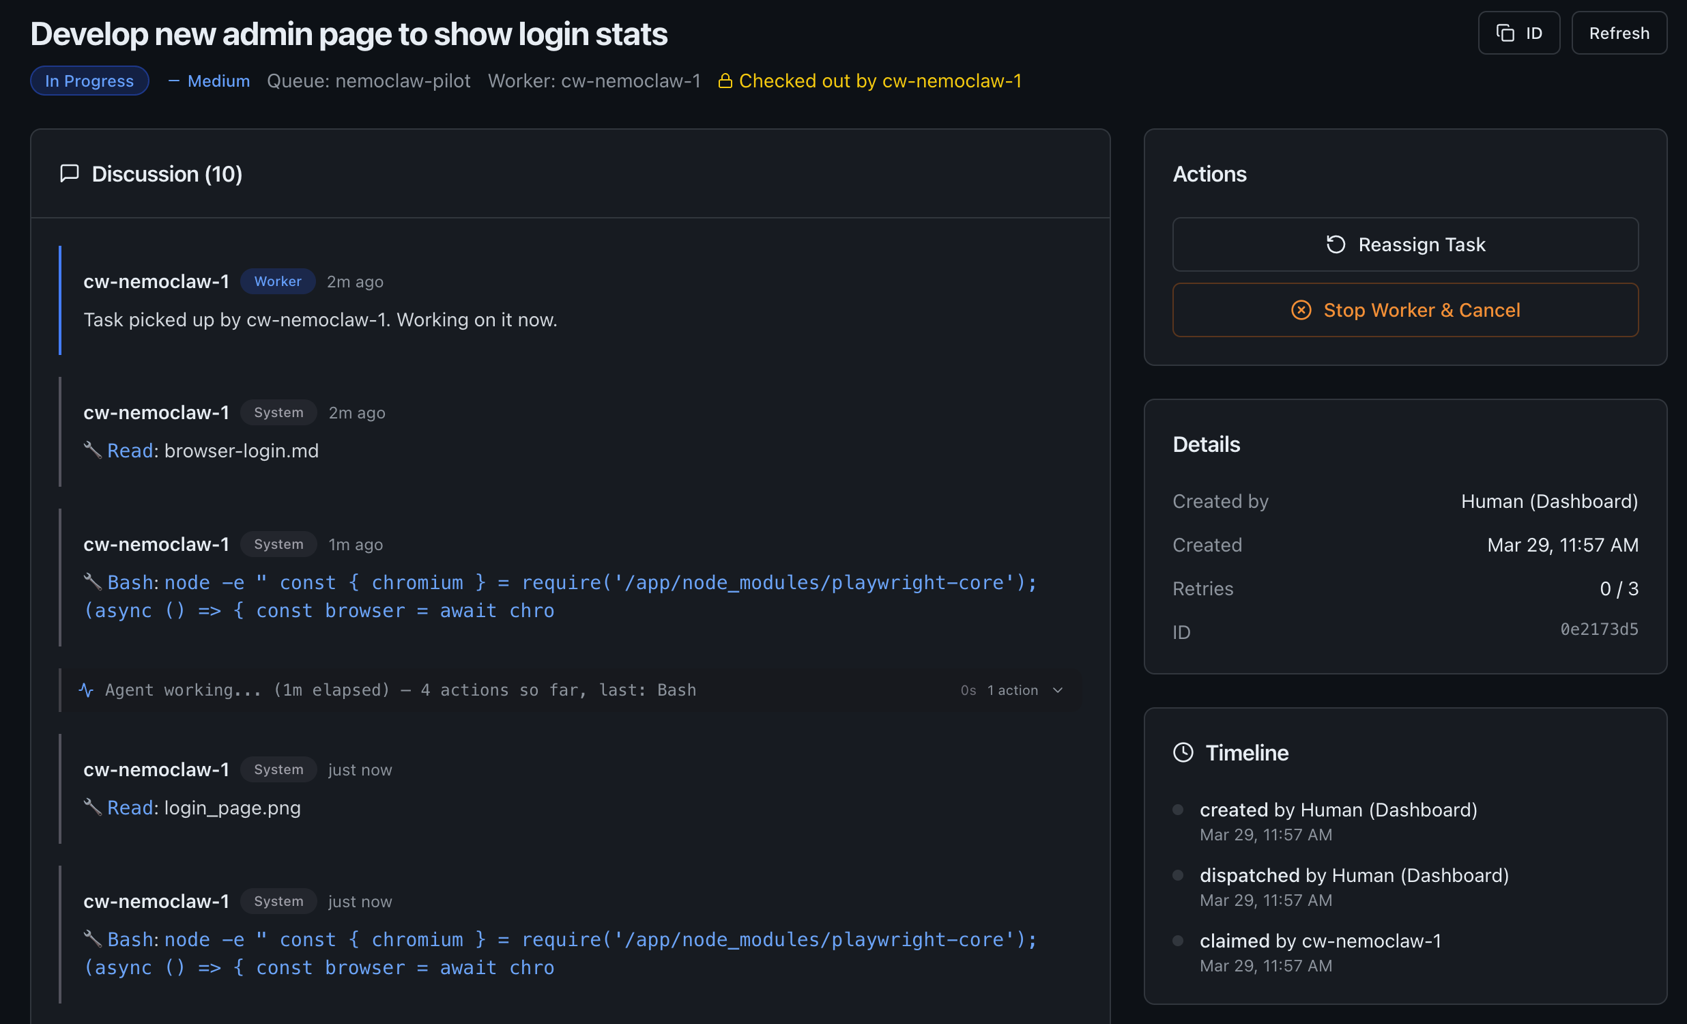Click the In Progress status pill
This screenshot has height=1024, width=1687.
pos(89,80)
